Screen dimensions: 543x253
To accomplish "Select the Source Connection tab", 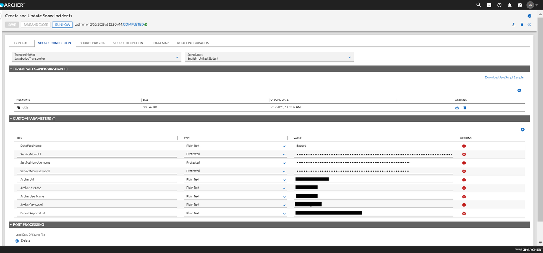I will (x=54, y=43).
